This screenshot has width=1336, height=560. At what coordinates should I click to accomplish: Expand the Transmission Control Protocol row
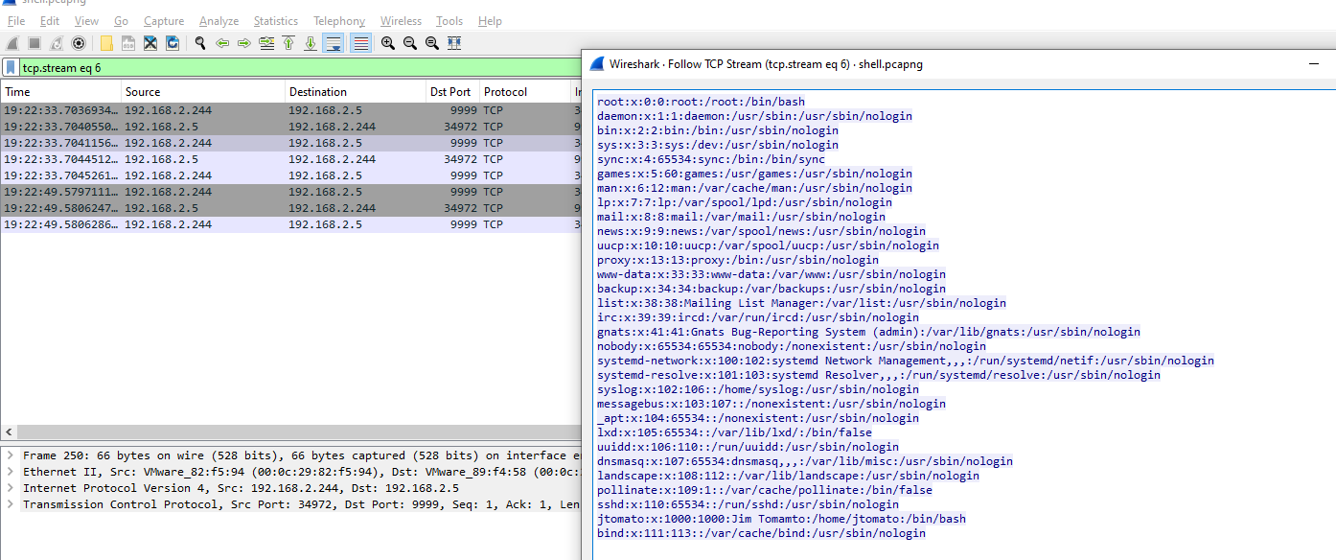[x=10, y=504]
